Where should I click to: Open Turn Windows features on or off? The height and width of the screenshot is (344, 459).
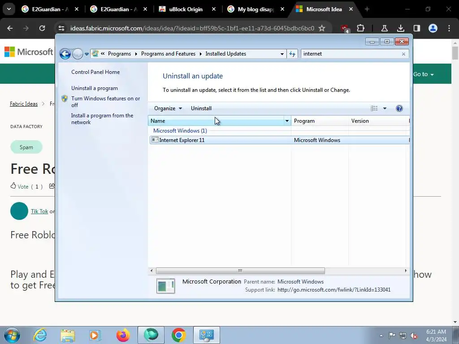105,102
